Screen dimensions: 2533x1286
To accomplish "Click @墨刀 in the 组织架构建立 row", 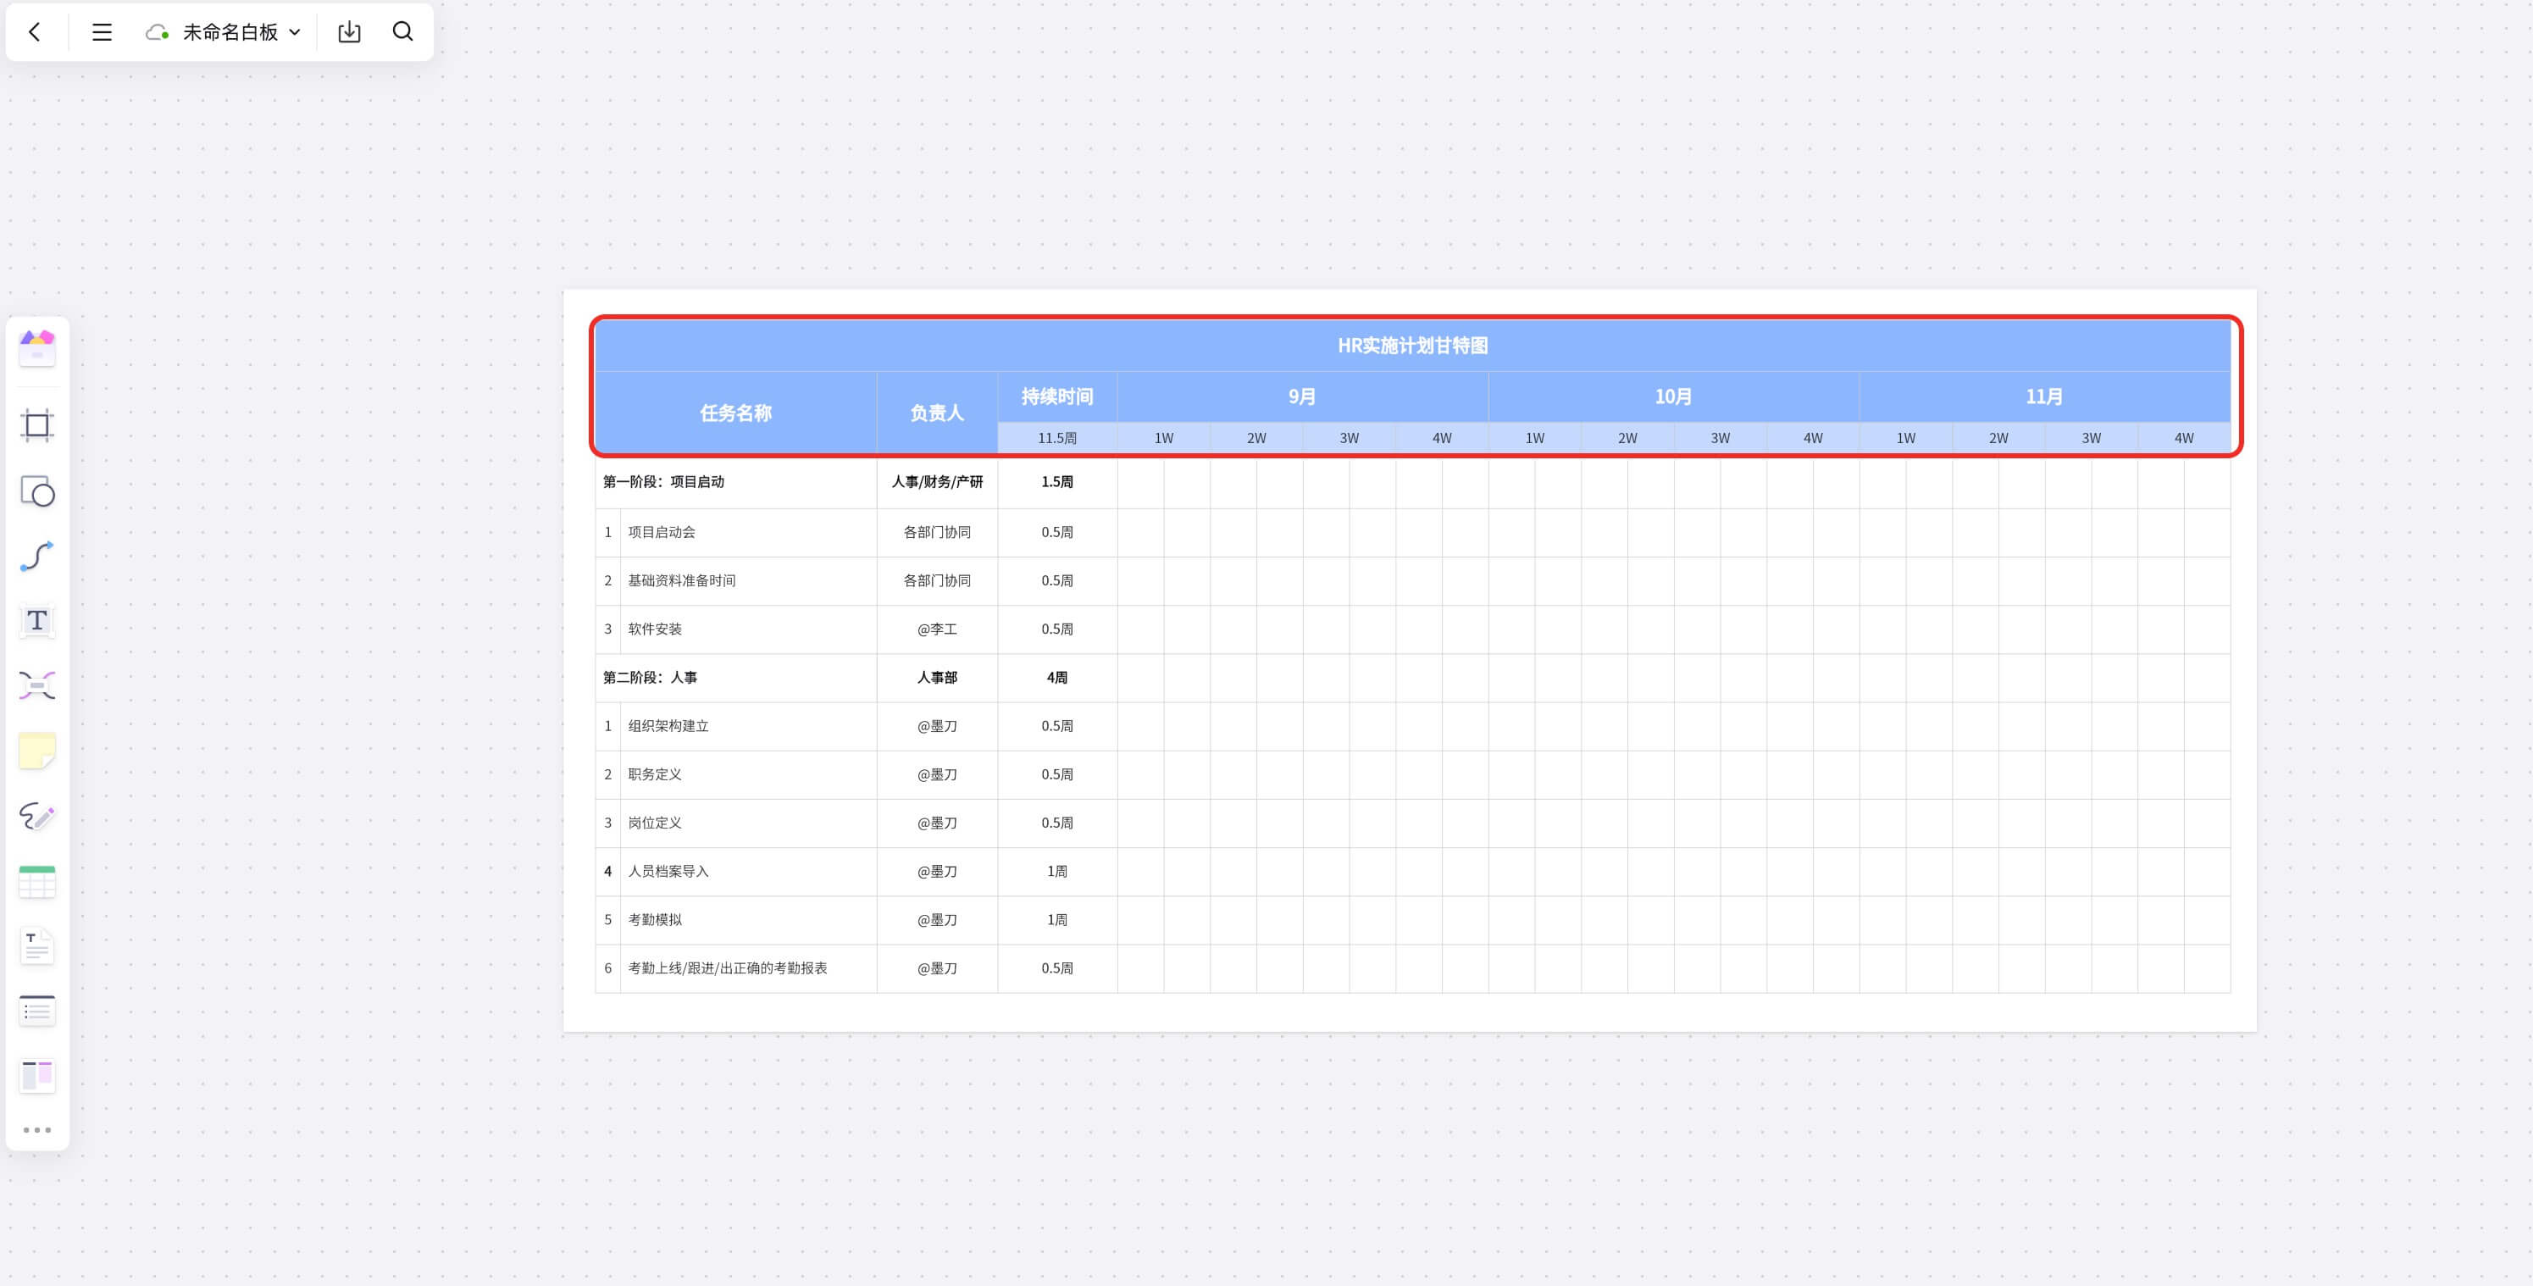I will point(937,725).
